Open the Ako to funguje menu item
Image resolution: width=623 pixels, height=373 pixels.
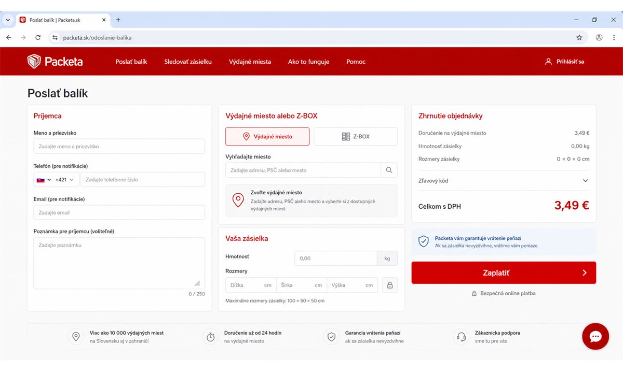click(x=308, y=62)
